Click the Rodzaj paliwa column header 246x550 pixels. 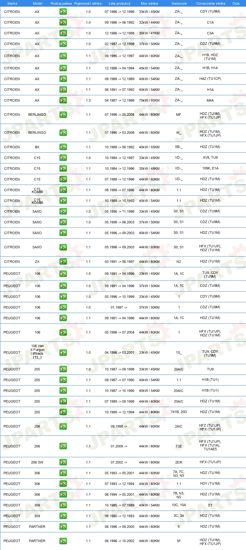point(61,3)
